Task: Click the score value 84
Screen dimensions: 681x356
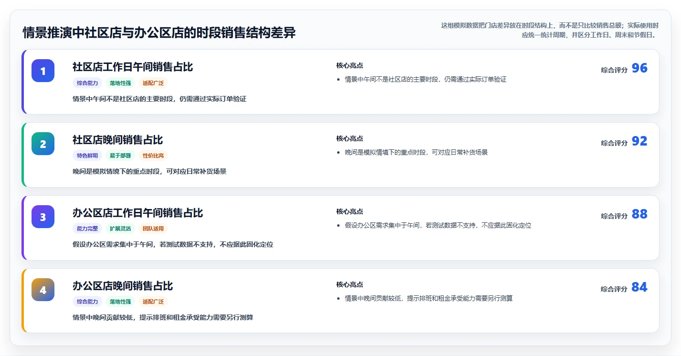Action: point(639,287)
